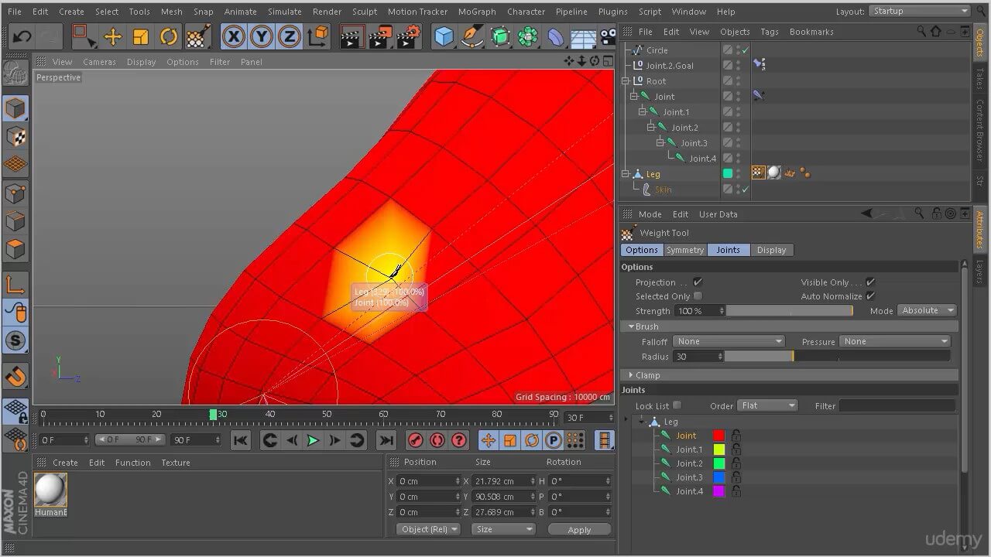Click the Go to End playback icon
This screenshot has width=991, height=557.
pyautogui.click(x=385, y=440)
